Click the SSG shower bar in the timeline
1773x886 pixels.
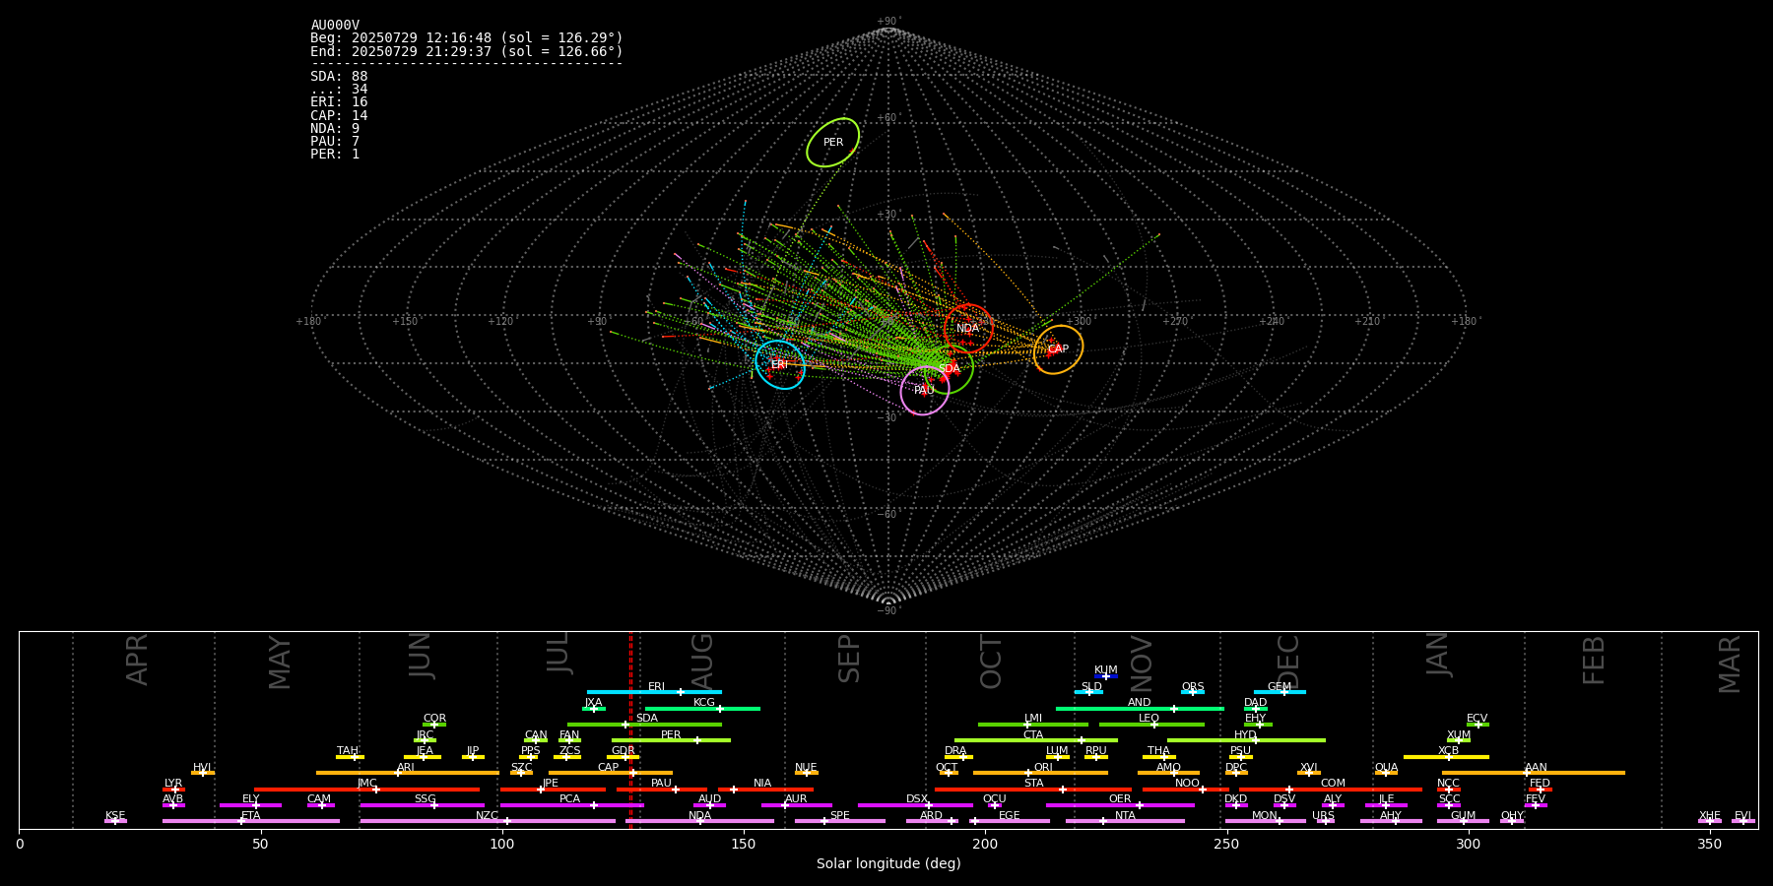coord(422,805)
